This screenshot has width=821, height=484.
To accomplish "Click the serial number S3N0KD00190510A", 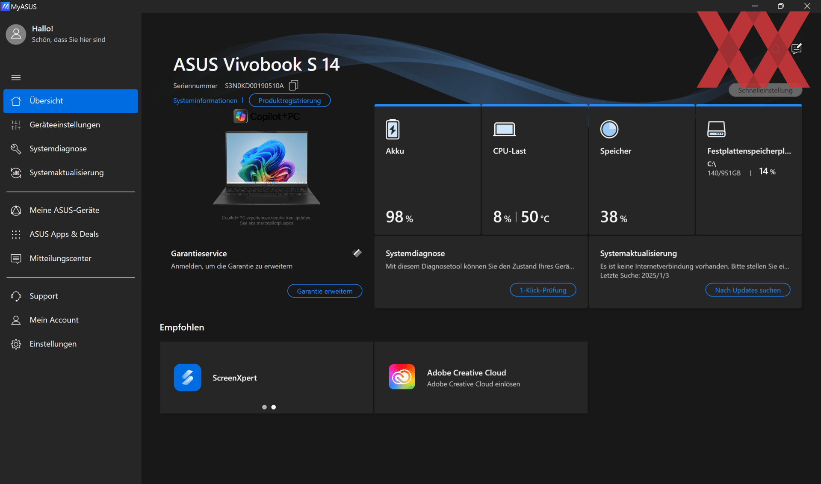I will pos(254,86).
